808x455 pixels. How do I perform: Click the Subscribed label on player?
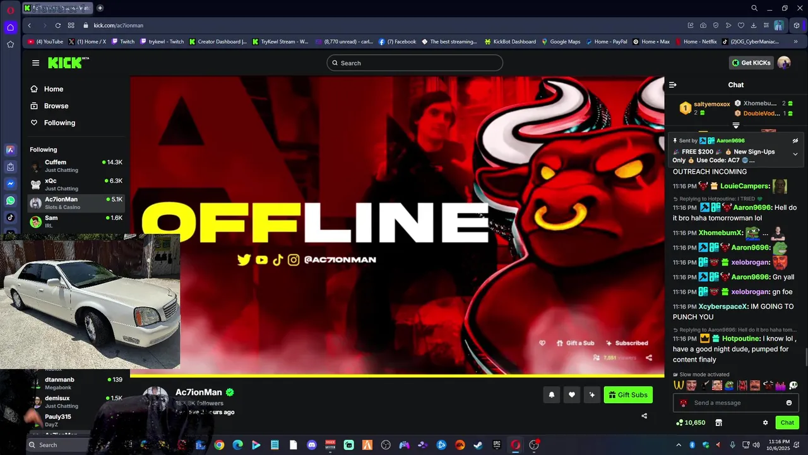[627, 343]
